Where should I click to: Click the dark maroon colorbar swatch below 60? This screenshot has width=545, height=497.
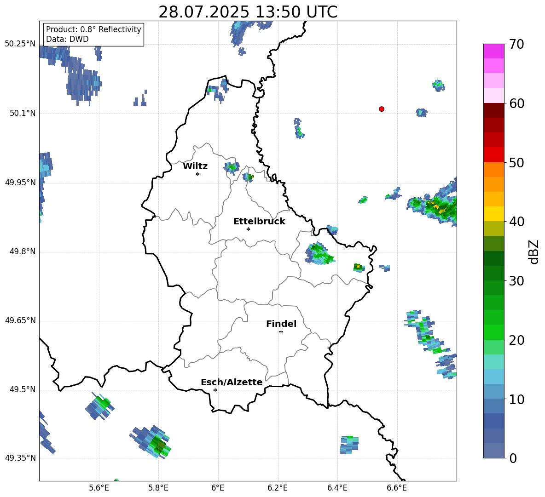click(x=493, y=111)
